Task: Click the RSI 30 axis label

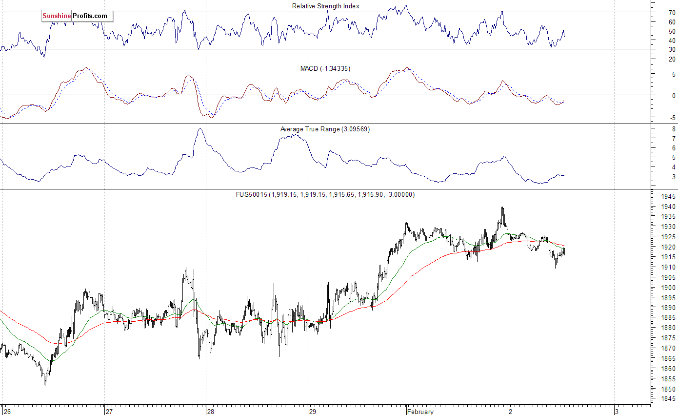Action: point(672,50)
